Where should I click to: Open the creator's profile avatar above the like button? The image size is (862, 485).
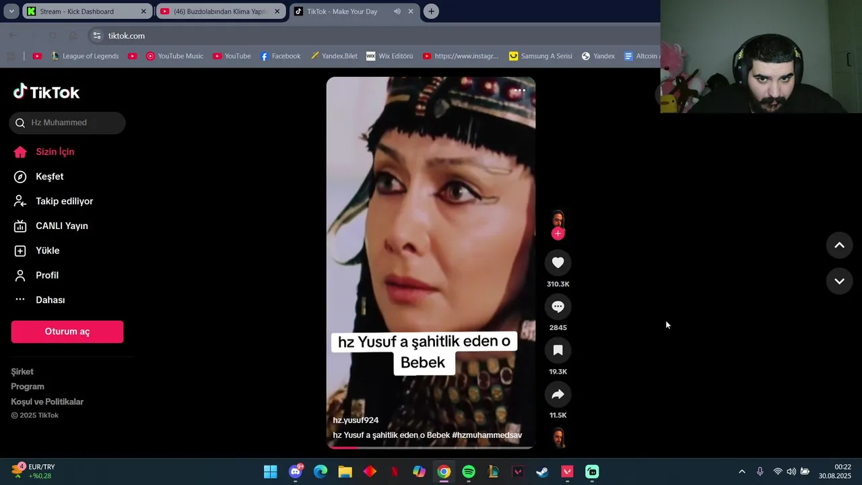coord(558,220)
